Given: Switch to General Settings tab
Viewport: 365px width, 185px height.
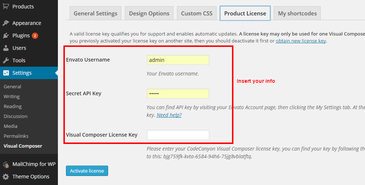Looking at the screenshot, I should pyautogui.click(x=95, y=13).
